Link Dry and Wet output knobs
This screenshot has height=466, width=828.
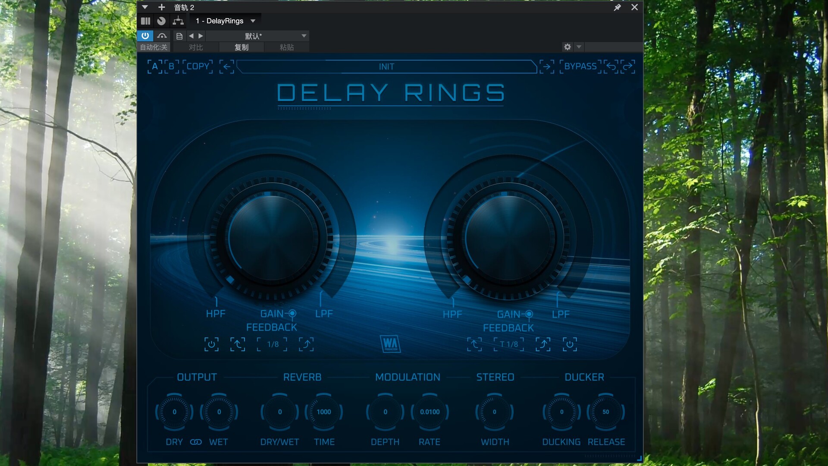196,442
